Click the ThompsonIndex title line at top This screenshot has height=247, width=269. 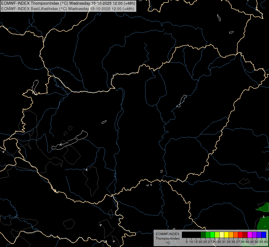click(x=68, y=3)
